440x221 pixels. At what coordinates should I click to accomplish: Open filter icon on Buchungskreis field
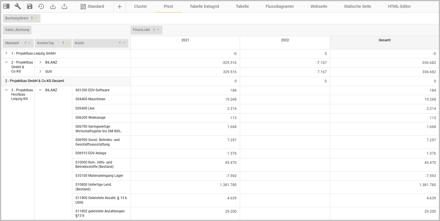(36, 18)
